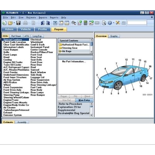Click the APU code toolbar icon

124,23
